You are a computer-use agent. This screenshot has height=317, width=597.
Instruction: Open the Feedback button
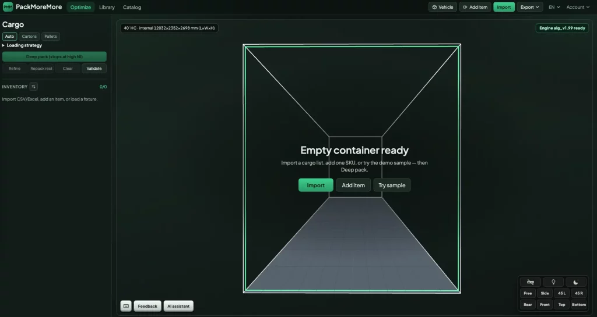click(148, 306)
